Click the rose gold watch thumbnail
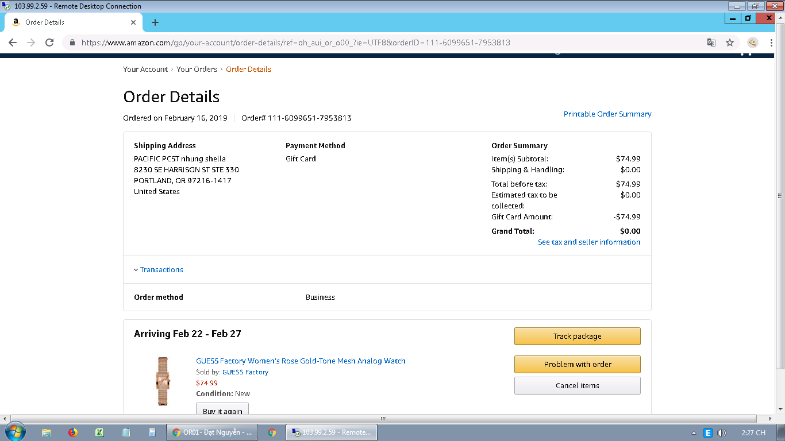The height and width of the screenshot is (441, 785). (163, 381)
